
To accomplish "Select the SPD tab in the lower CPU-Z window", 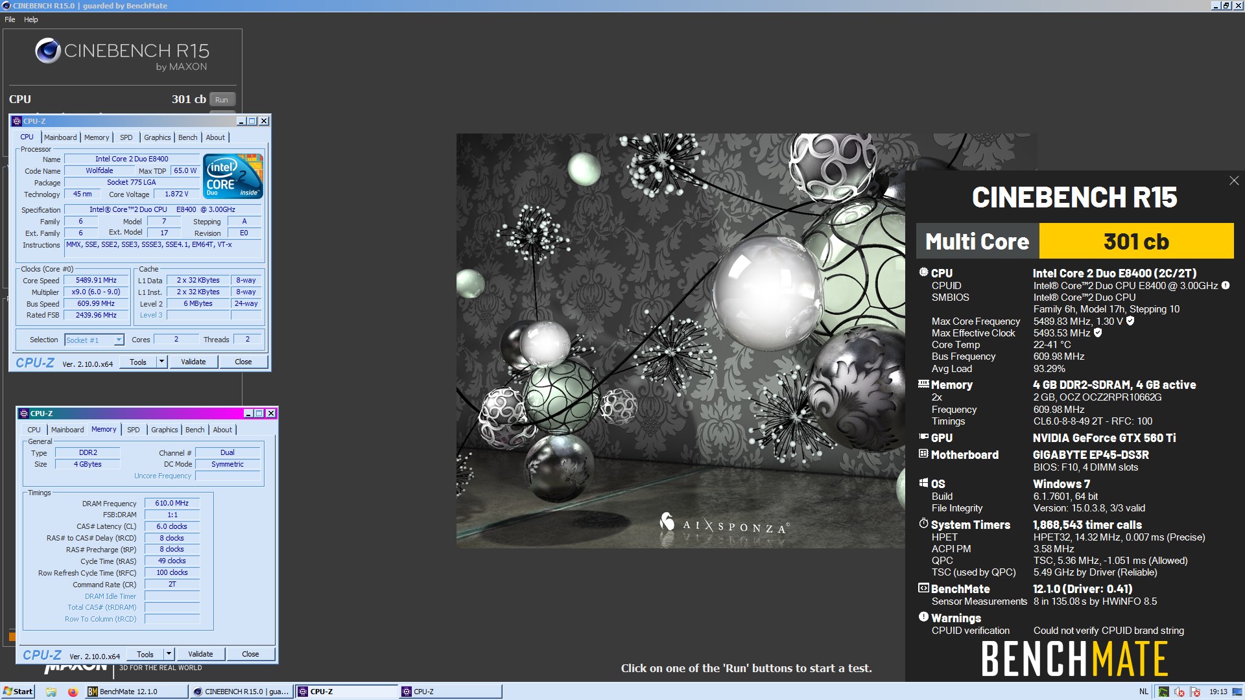I will [134, 430].
